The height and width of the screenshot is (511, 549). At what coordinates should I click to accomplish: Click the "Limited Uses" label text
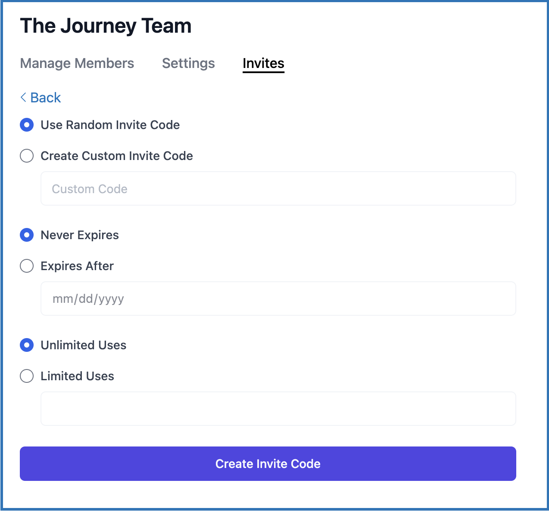(x=78, y=376)
